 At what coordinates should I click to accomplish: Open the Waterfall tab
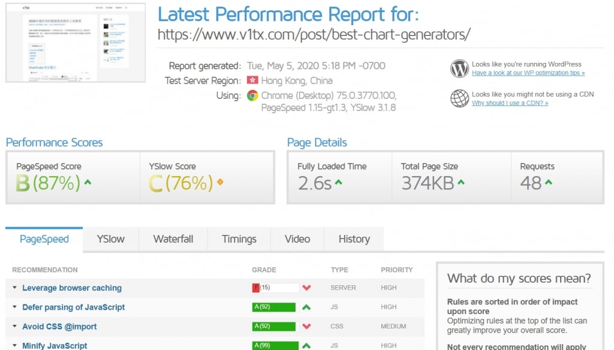tap(173, 239)
